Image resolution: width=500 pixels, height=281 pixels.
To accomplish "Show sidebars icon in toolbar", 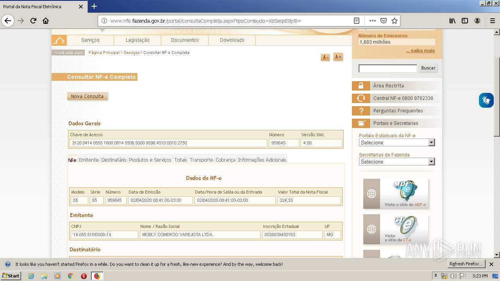I will [x=465, y=21].
